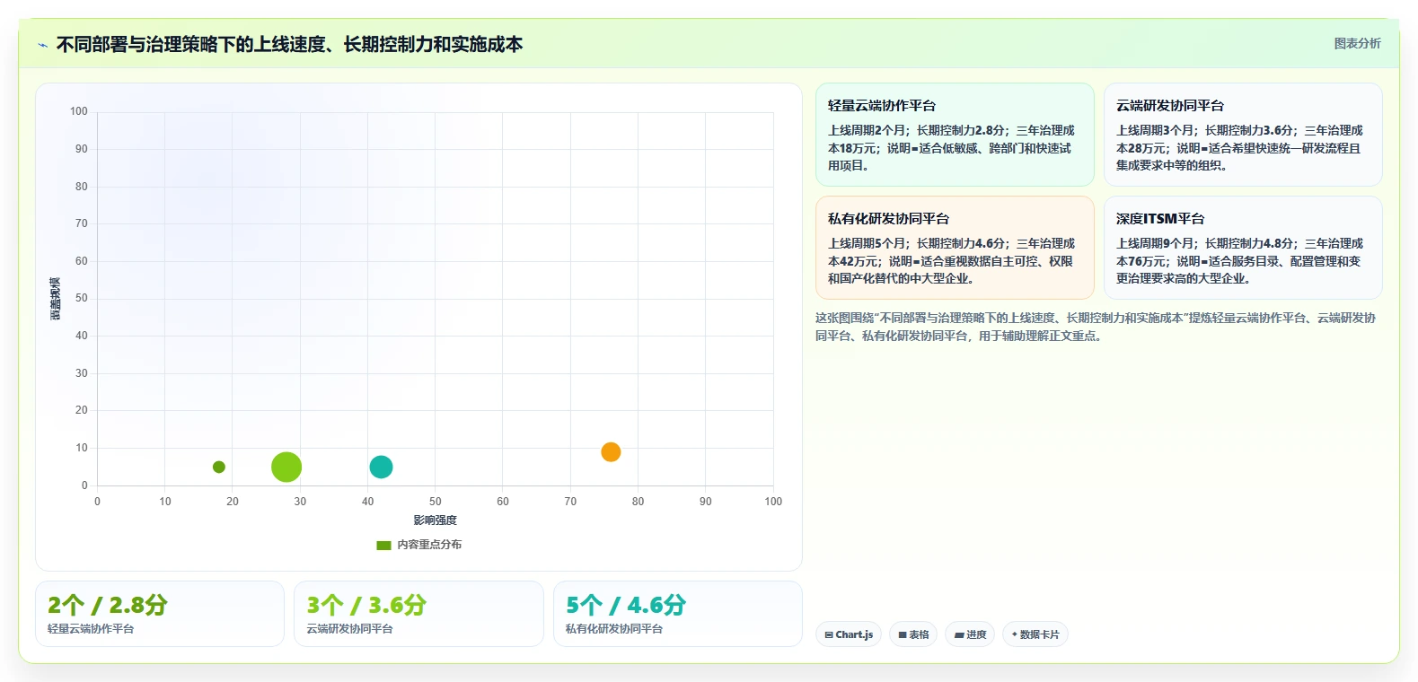Click the 图表分析 label in header
The width and height of the screenshot is (1418, 682).
coord(1357,43)
